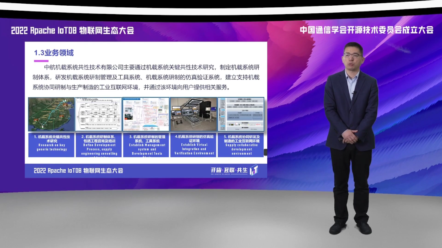
Task: Click the slide body paragraph starting '中航机载系统'
Action: (x=146, y=77)
